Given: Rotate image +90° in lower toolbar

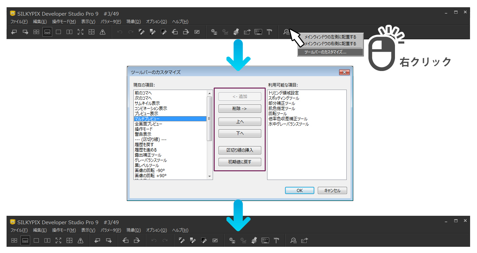Looking at the screenshot, I should (137, 241).
